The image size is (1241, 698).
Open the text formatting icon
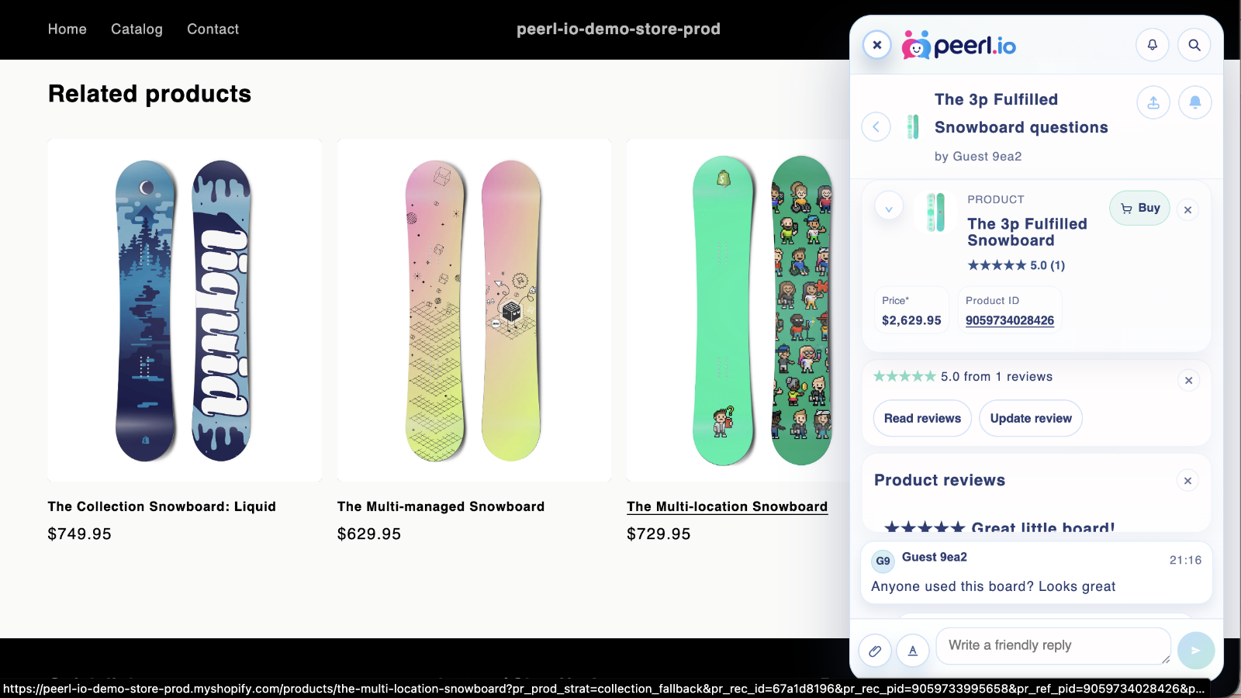[913, 651]
